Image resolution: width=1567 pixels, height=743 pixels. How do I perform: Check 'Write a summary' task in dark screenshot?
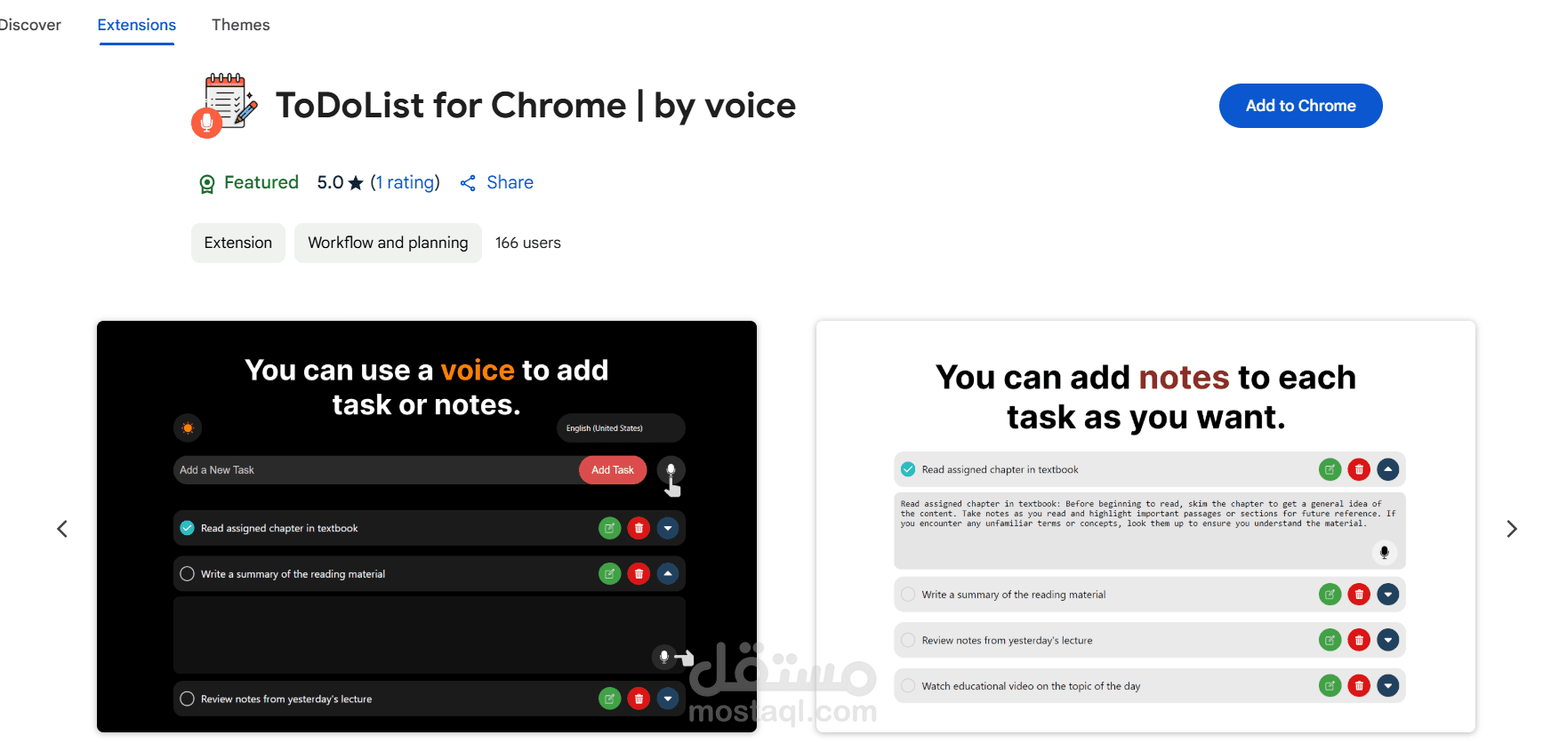(x=188, y=574)
